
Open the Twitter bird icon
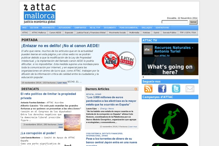point(176,89)
